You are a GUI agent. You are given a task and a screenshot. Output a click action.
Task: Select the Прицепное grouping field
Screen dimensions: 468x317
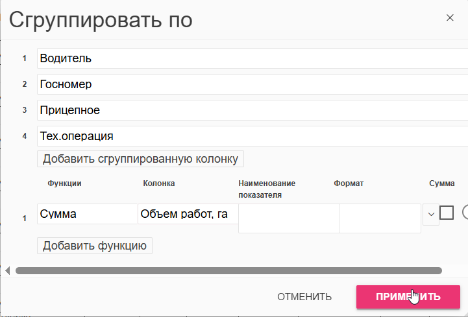tap(252, 110)
